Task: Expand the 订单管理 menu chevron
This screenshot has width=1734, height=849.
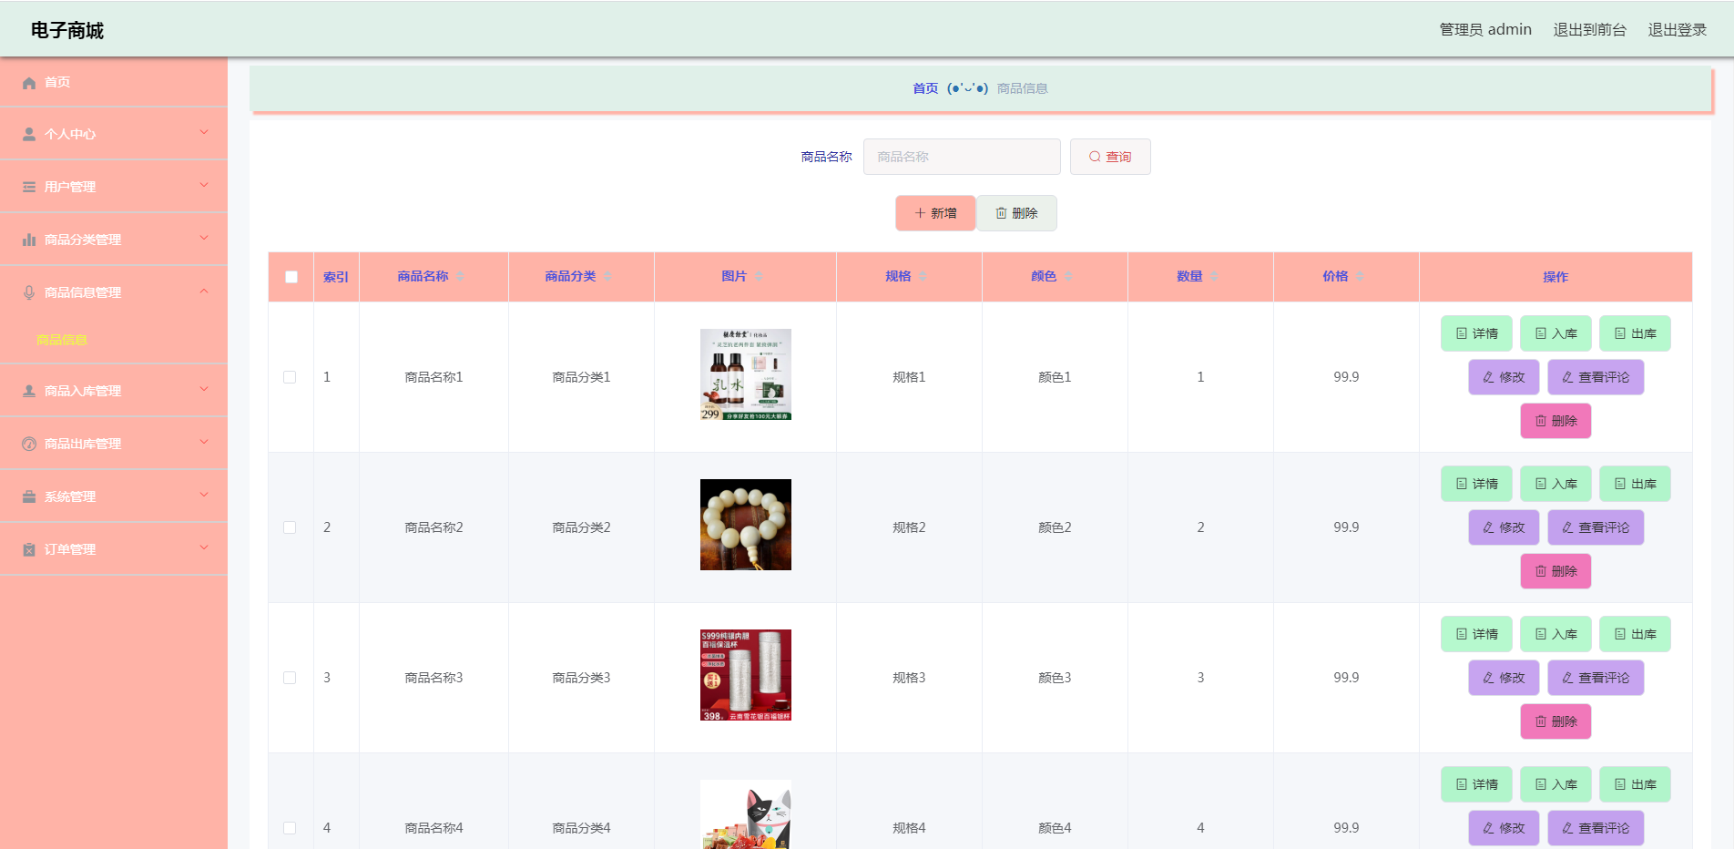Action: click(204, 548)
